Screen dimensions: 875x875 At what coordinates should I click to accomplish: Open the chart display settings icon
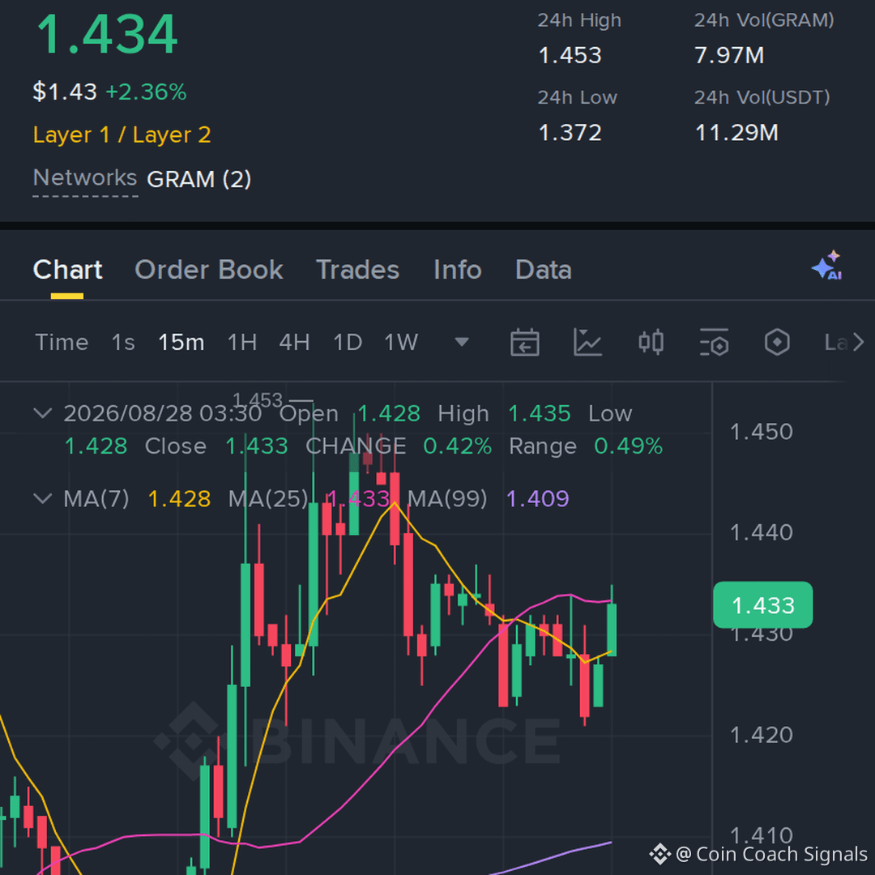click(x=714, y=342)
